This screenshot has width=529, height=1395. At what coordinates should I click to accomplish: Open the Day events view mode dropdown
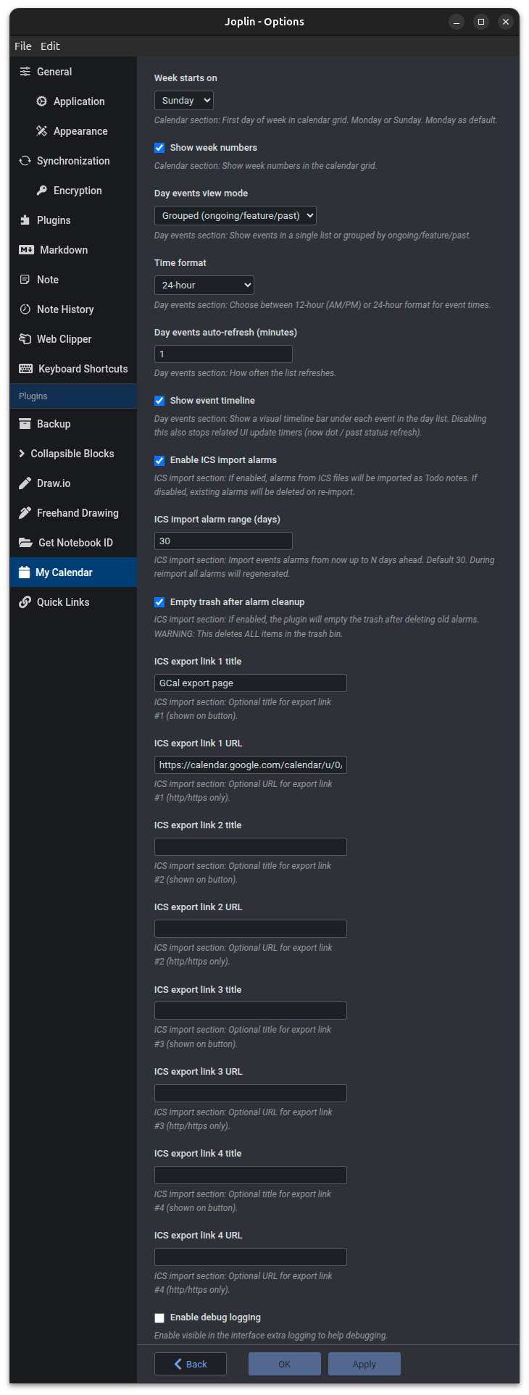[x=235, y=215]
